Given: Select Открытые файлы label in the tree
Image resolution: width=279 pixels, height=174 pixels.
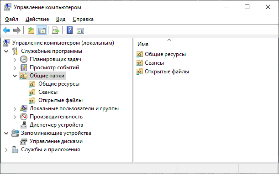Looking at the screenshot, I should pos(60,100).
